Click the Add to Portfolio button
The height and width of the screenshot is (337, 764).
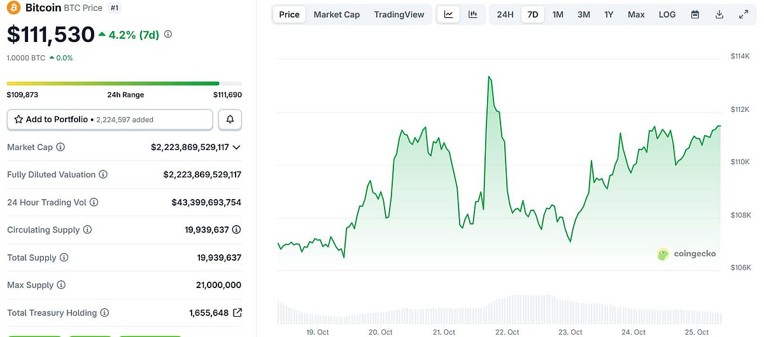point(110,119)
